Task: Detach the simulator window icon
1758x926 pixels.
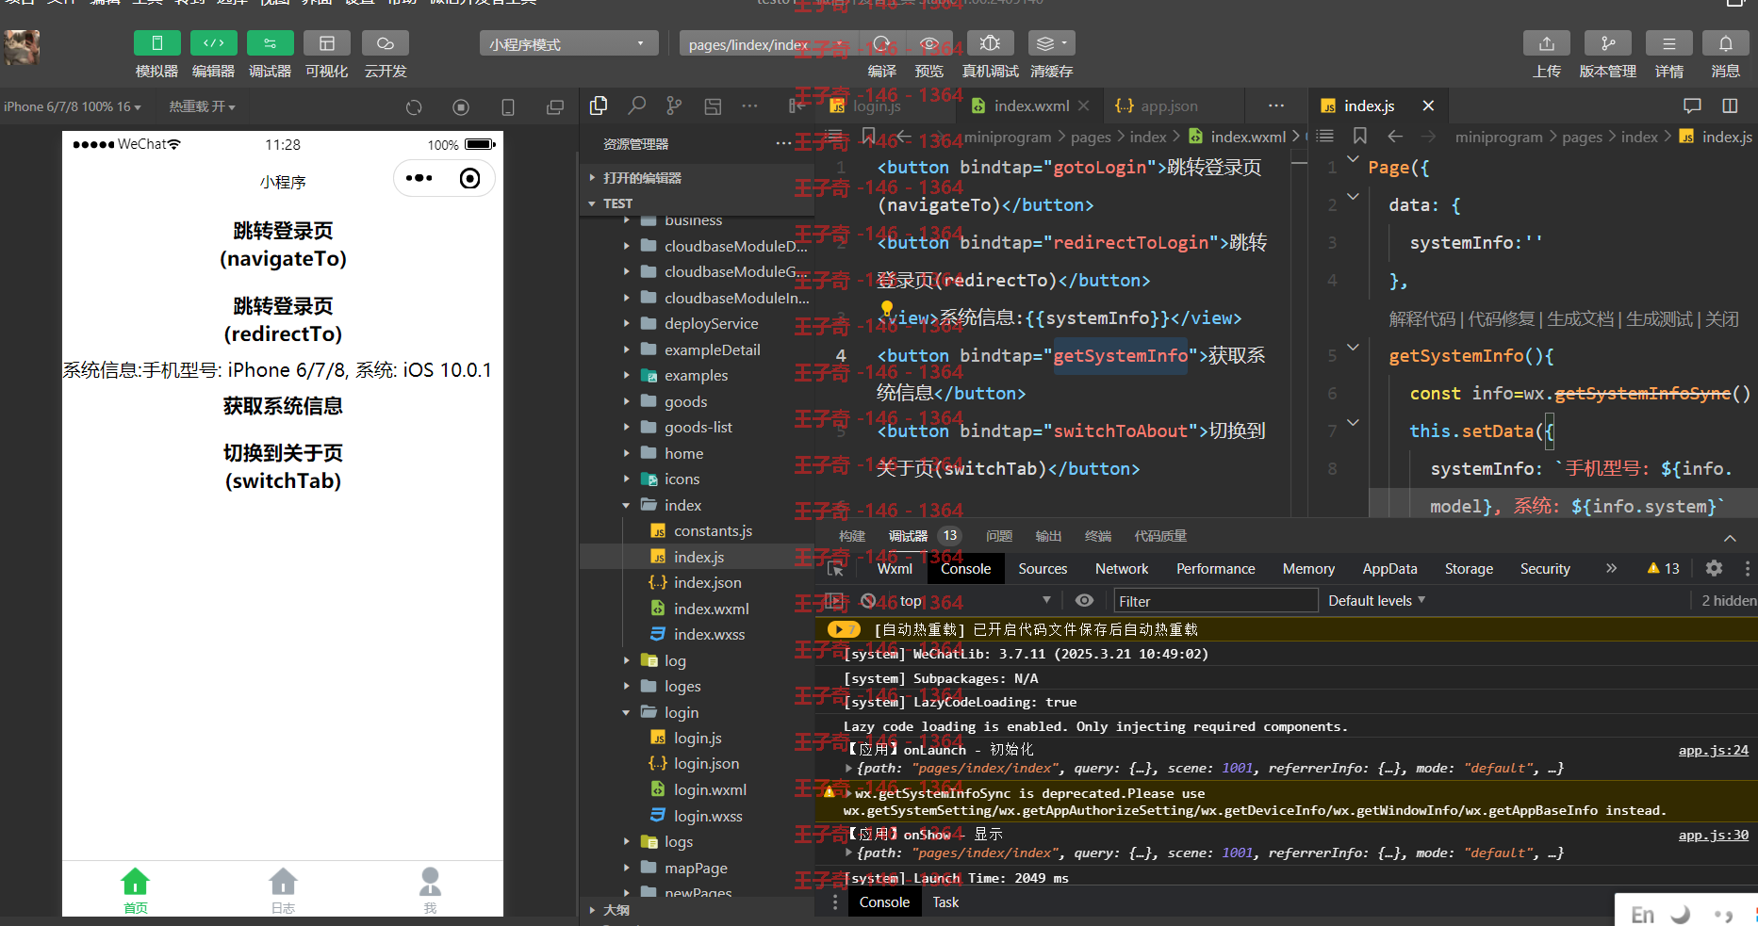Action: click(x=555, y=107)
